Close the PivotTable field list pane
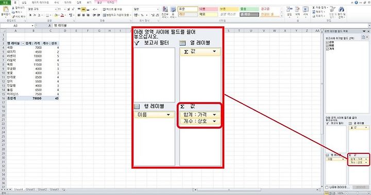 point(368,31)
